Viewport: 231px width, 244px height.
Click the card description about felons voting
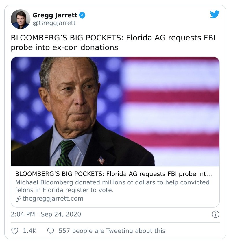(x=112, y=186)
